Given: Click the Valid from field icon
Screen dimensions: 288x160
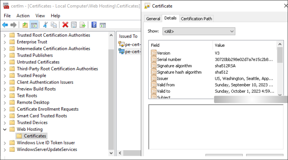Looking at the screenshot, I should pos(154,85).
